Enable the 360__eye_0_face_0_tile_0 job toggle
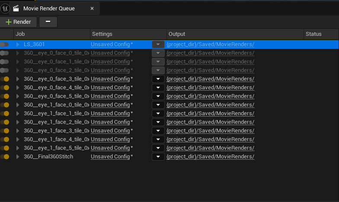 [4, 53]
